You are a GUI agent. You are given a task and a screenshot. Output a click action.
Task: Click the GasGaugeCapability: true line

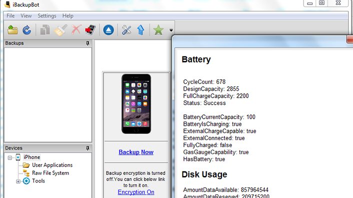click(216, 152)
